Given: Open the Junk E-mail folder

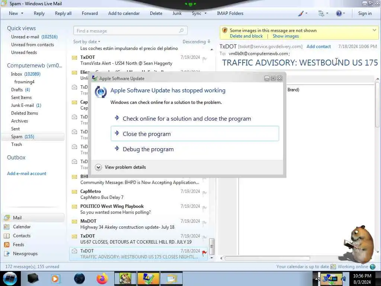Looking at the screenshot, I should [26, 105].
